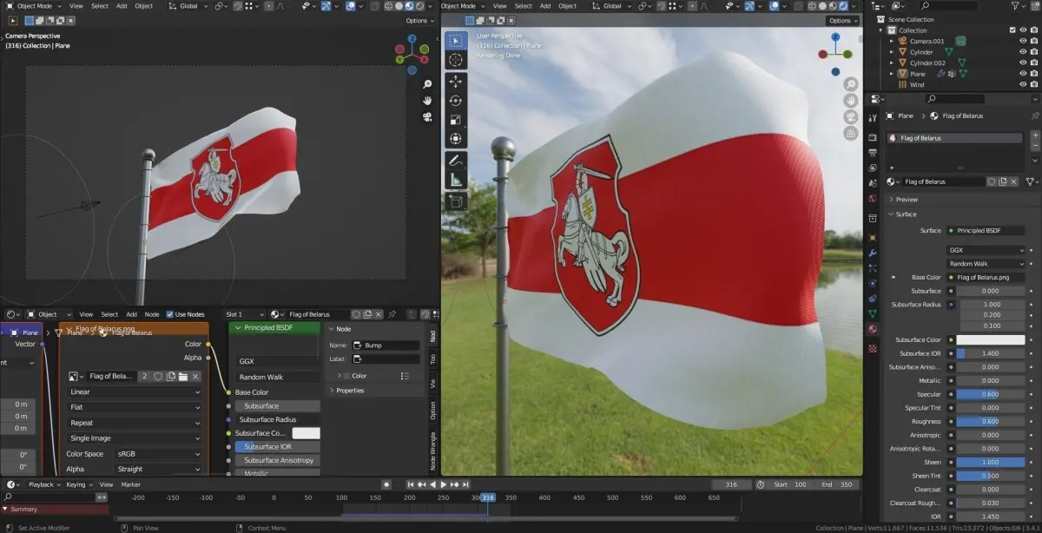Adjust the Roughness 0.600 slider

[991, 421]
